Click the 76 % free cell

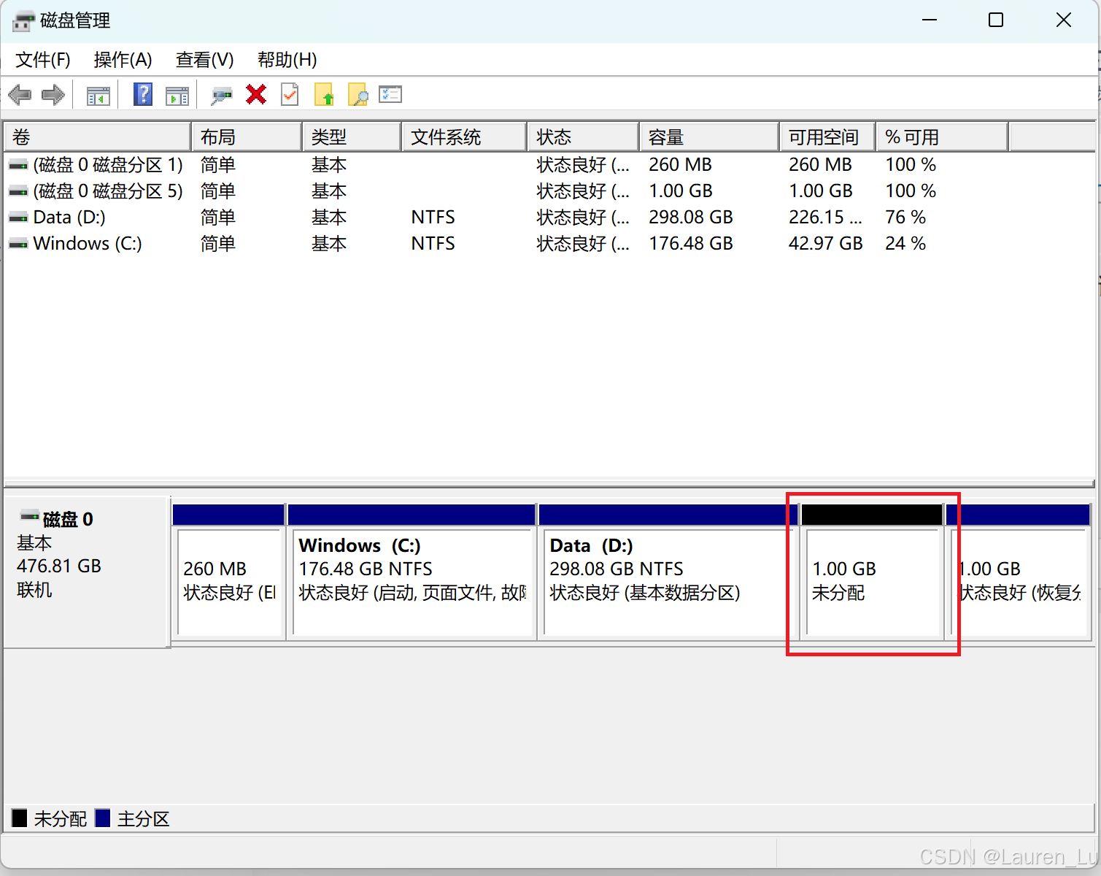905,218
